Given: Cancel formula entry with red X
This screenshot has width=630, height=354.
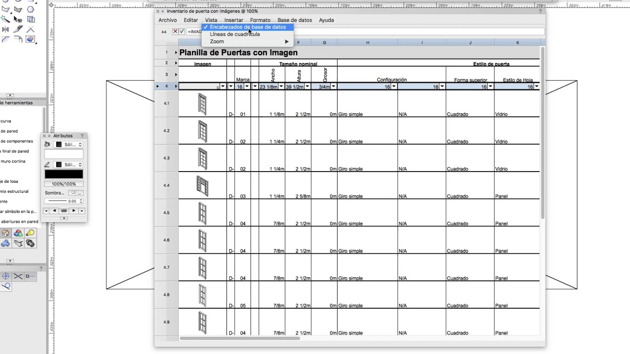Looking at the screenshot, I should click(x=175, y=31).
